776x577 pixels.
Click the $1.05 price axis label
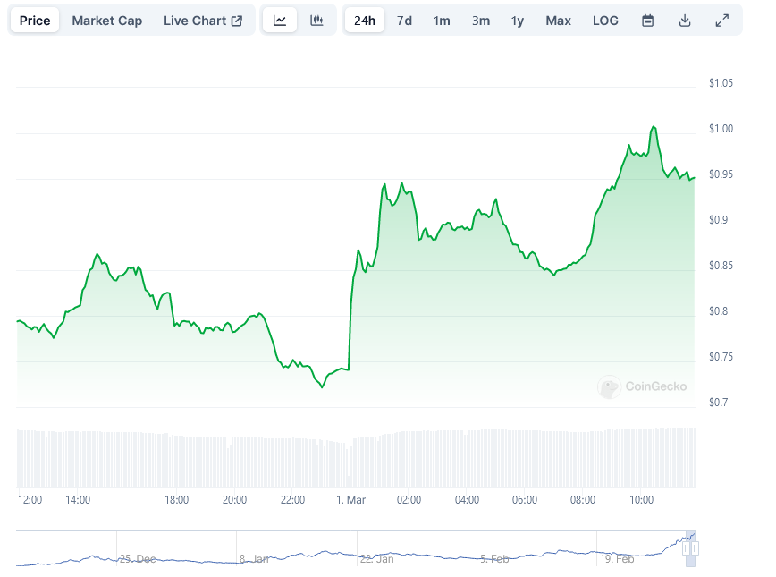721,82
